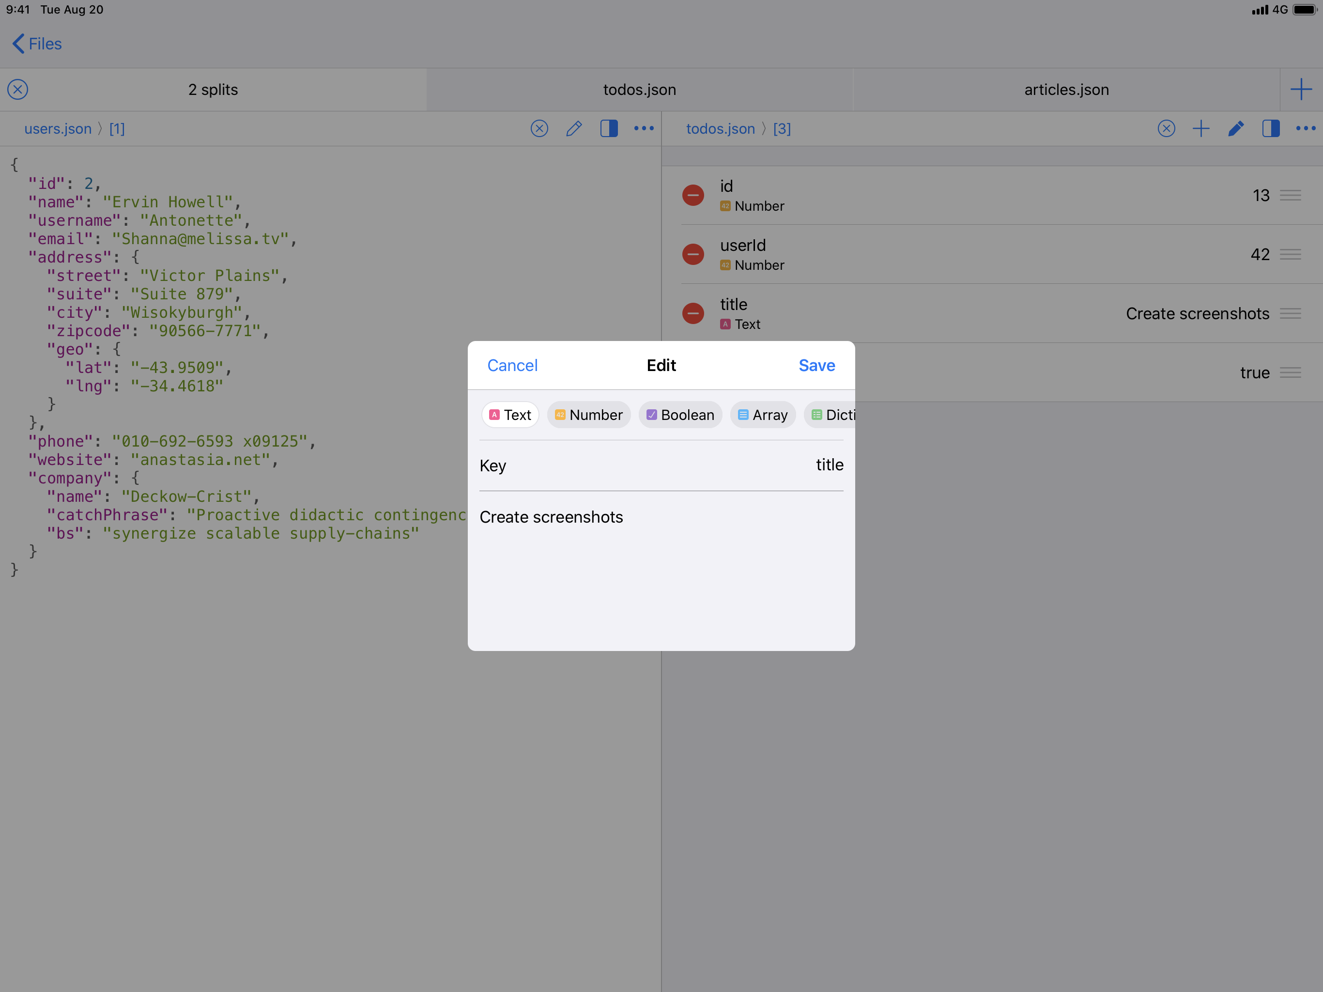This screenshot has width=1323, height=992.
Task: Add a new tab with plus icon
Action: click(x=1301, y=90)
